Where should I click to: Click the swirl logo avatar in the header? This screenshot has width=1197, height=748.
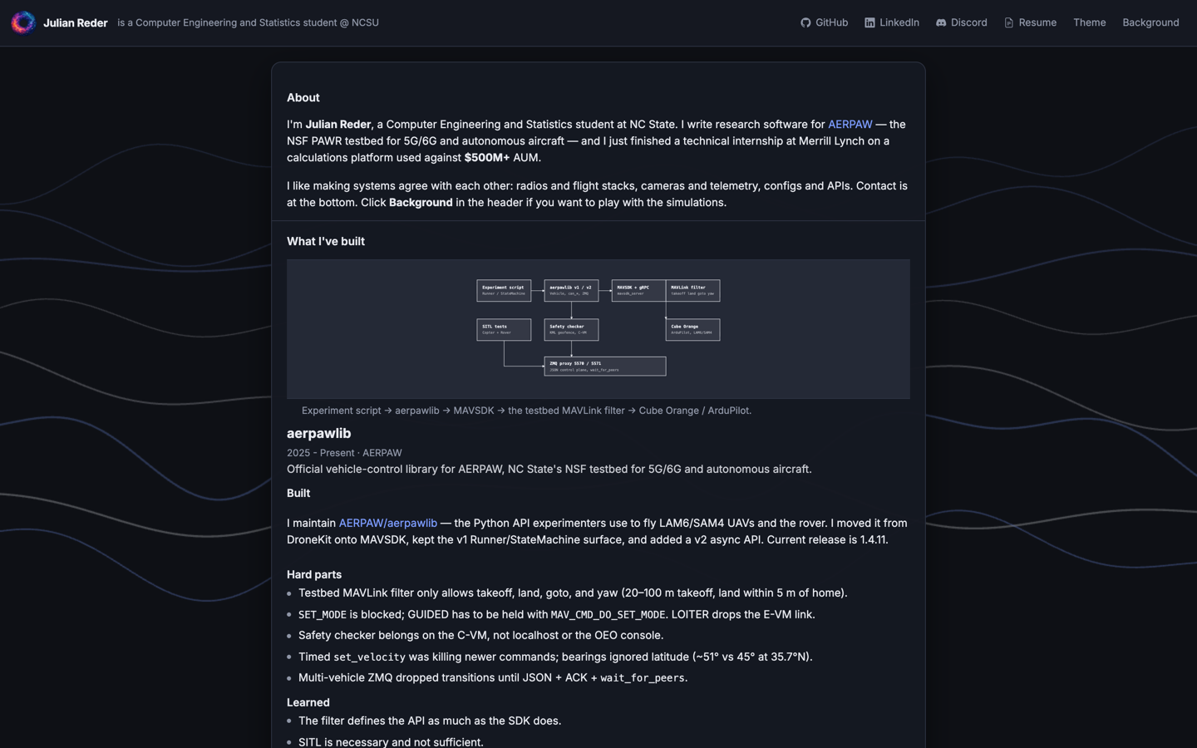(x=23, y=22)
